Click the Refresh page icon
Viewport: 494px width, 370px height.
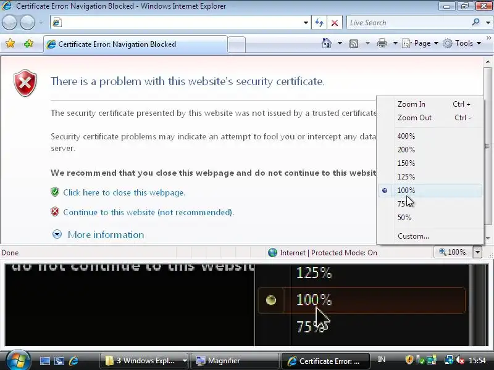pos(319,23)
